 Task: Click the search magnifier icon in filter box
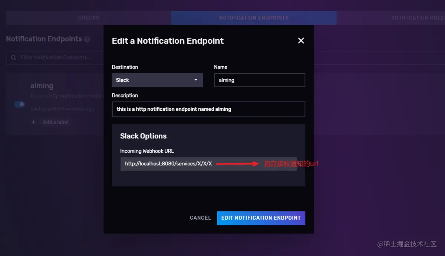click(x=14, y=57)
